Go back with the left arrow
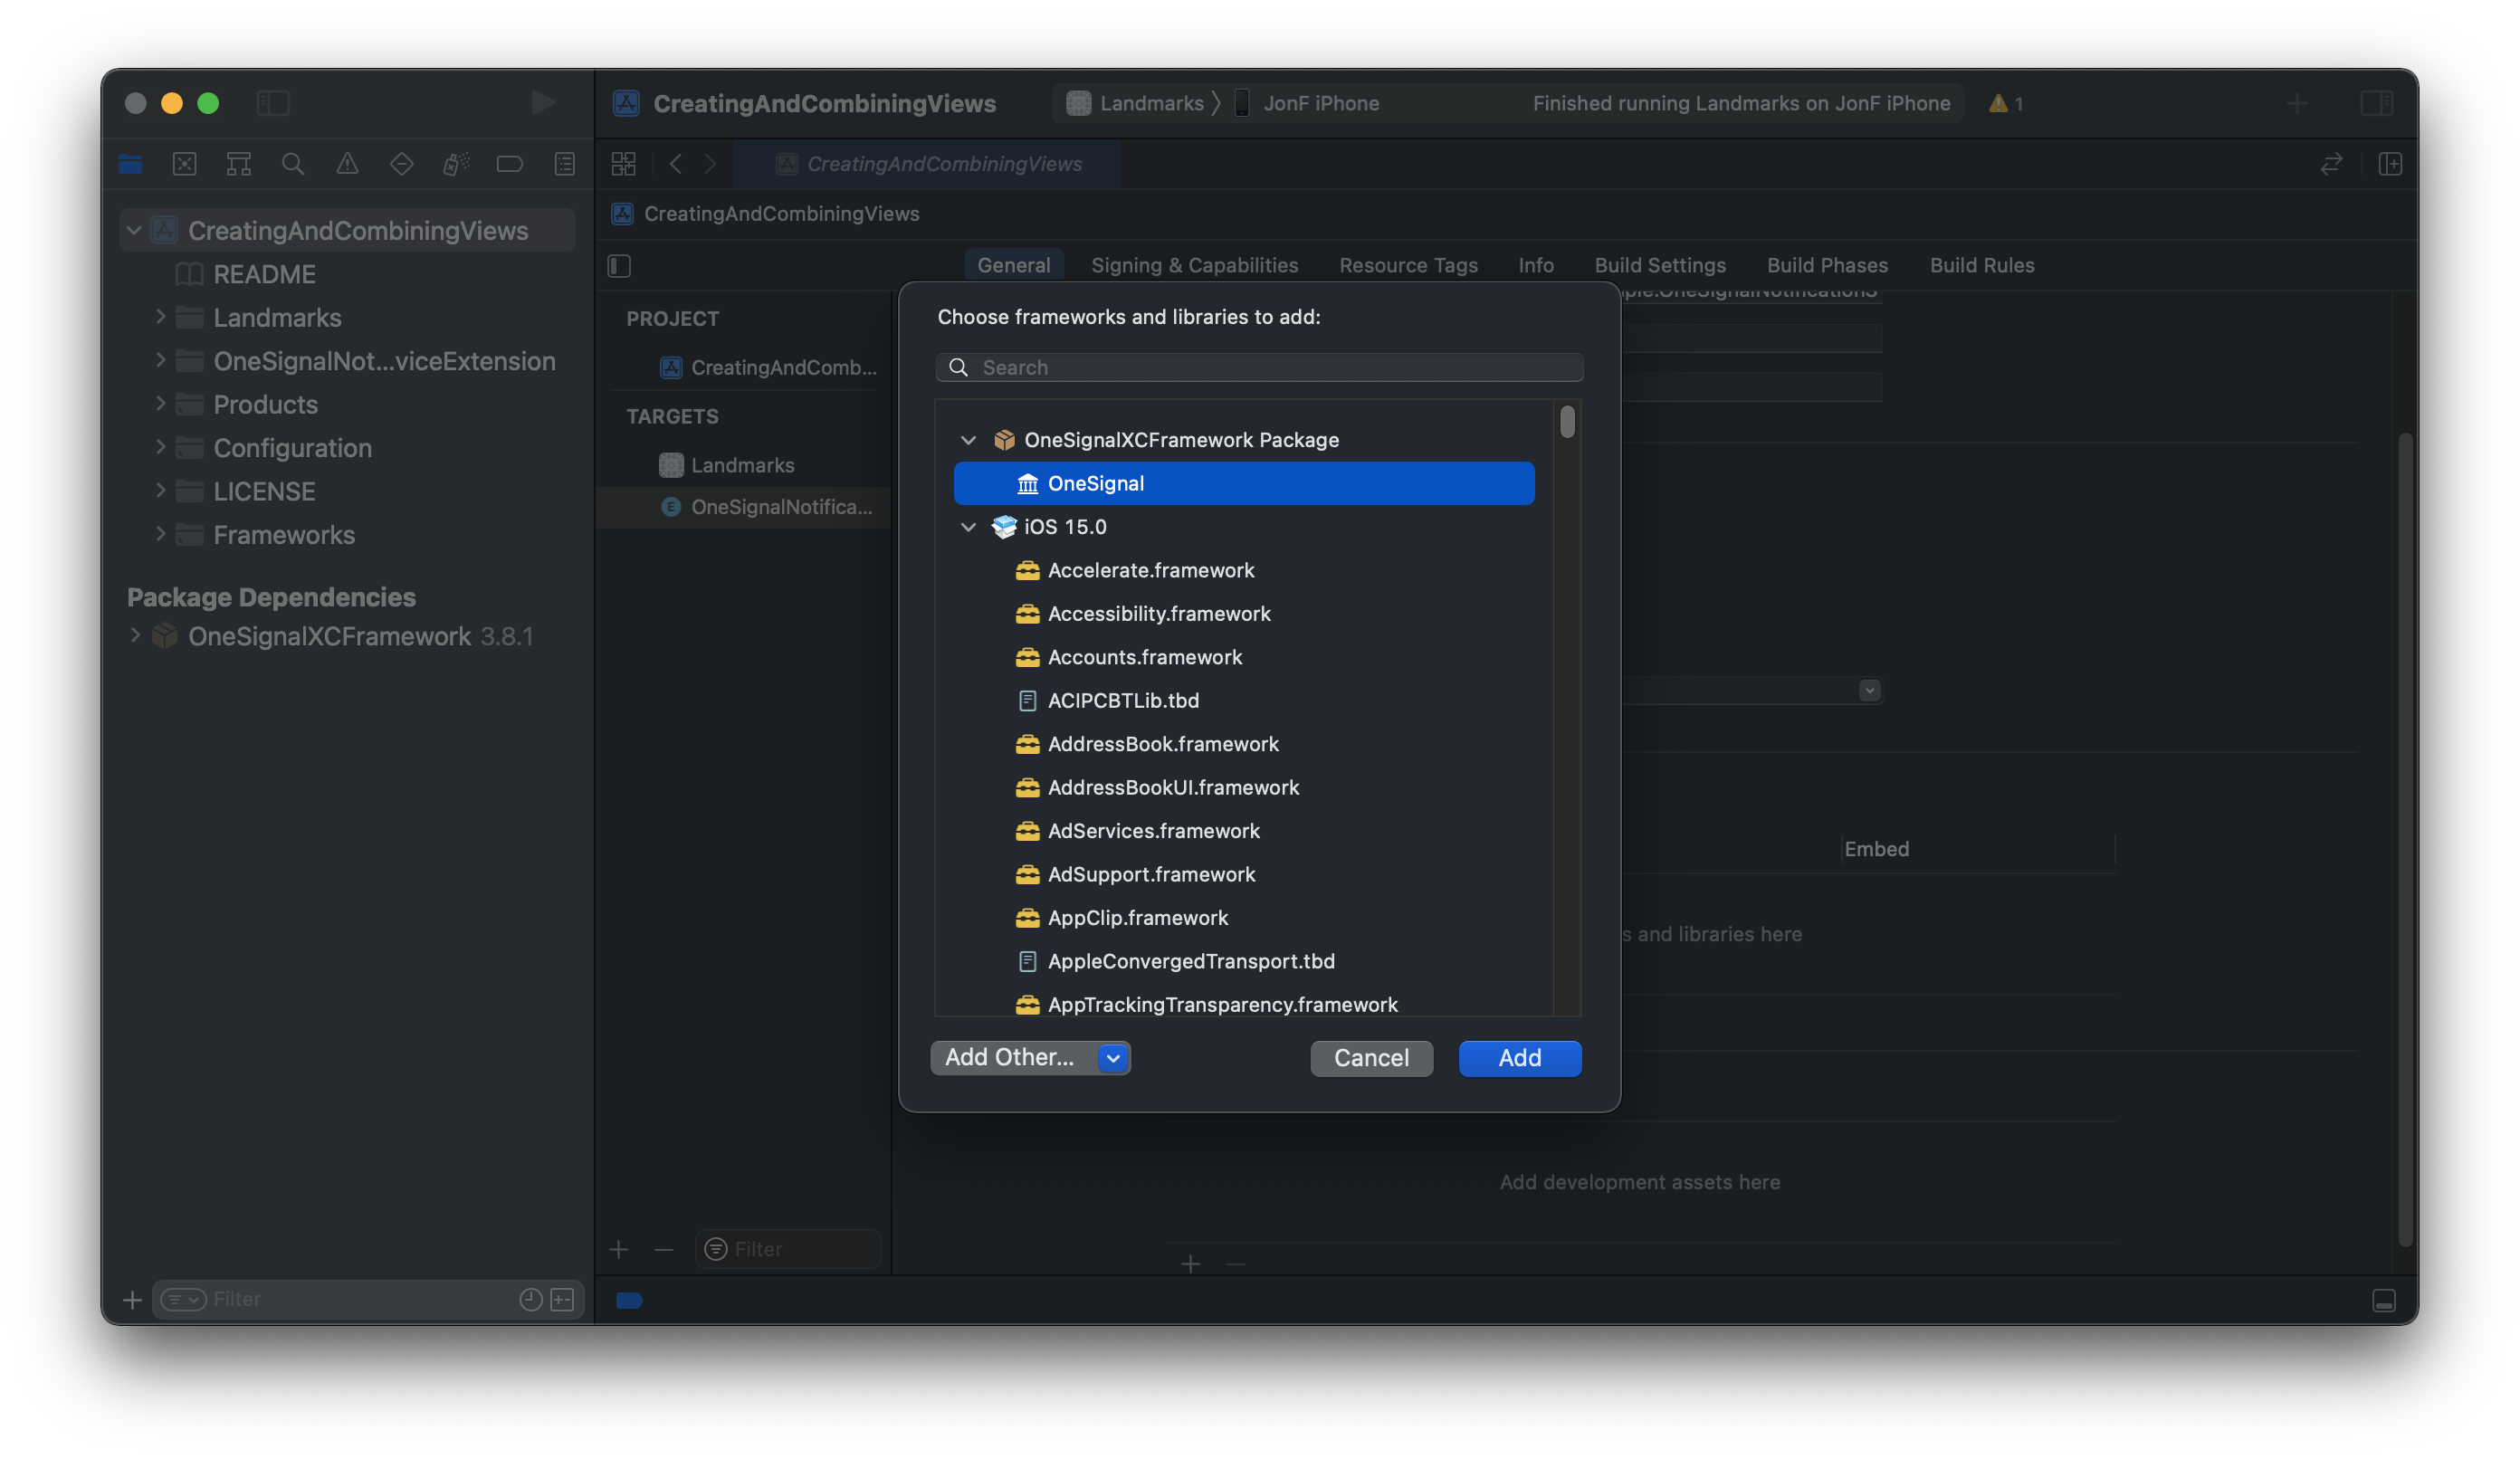Image resolution: width=2520 pixels, height=1459 pixels. tap(676, 164)
